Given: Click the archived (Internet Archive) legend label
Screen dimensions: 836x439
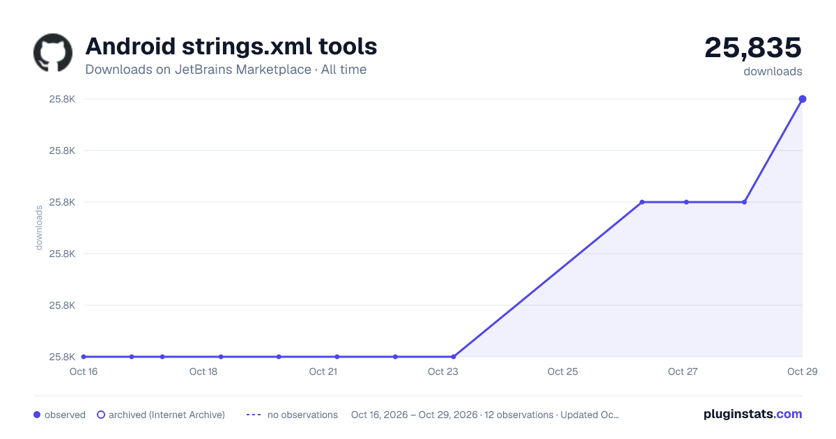Looking at the screenshot, I should click(167, 415).
